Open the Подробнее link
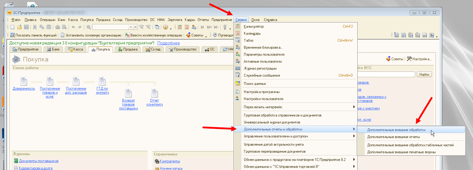The height and width of the screenshot is (170, 473). [x=168, y=43]
